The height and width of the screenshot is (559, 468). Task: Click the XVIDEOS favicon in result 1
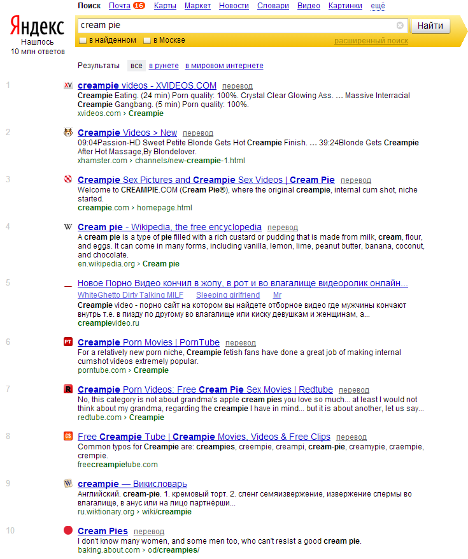[x=68, y=85]
